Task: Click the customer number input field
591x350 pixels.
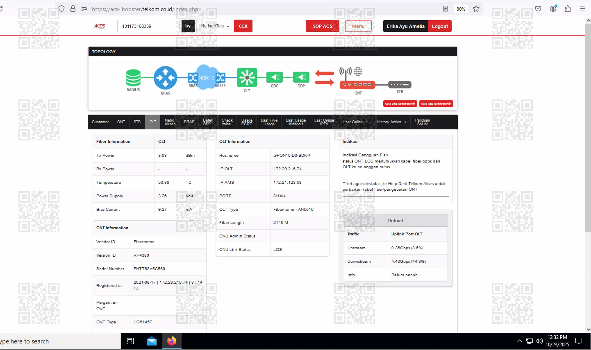Action: (149, 26)
